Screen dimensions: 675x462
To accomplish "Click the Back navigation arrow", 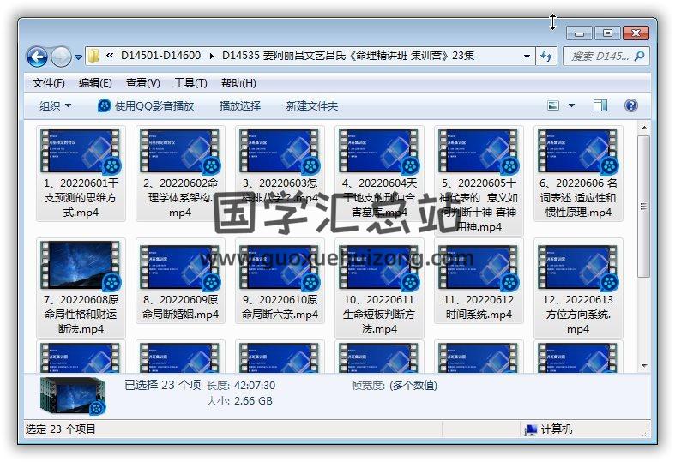I will [x=37, y=57].
